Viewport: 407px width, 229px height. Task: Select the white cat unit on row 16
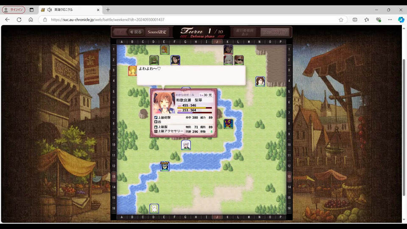coord(154,209)
